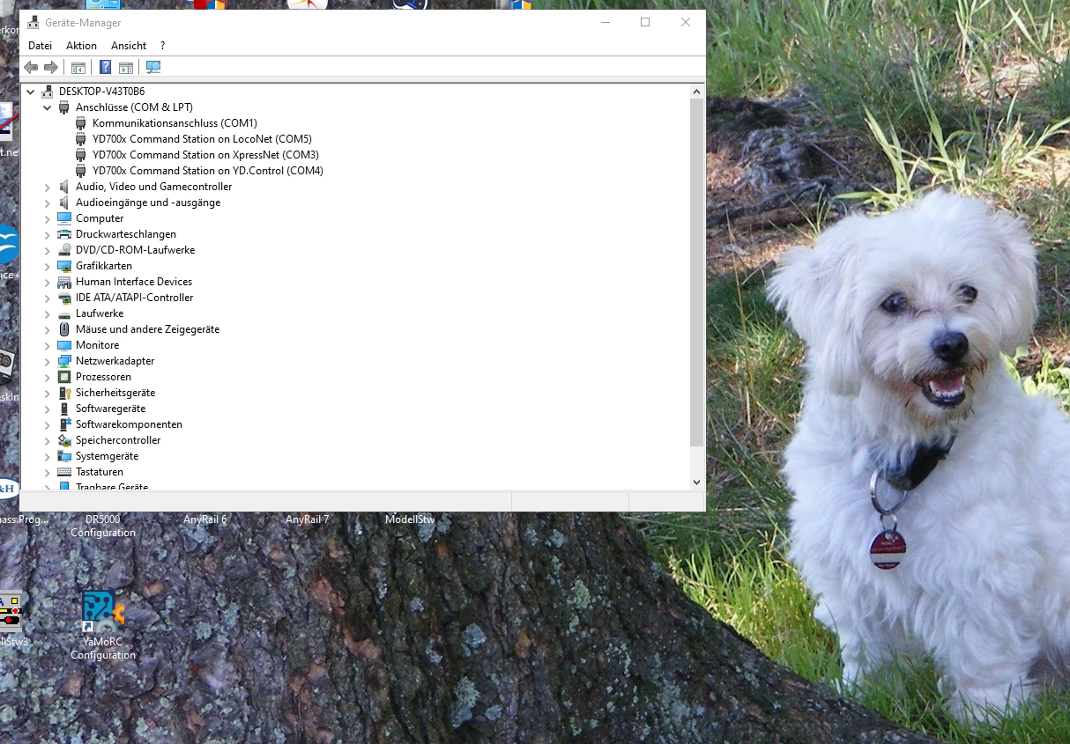This screenshot has width=1070, height=744.
Task: Select YD700x Command Station on LocoNet (COM5)
Action: pyautogui.click(x=202, y=139)
